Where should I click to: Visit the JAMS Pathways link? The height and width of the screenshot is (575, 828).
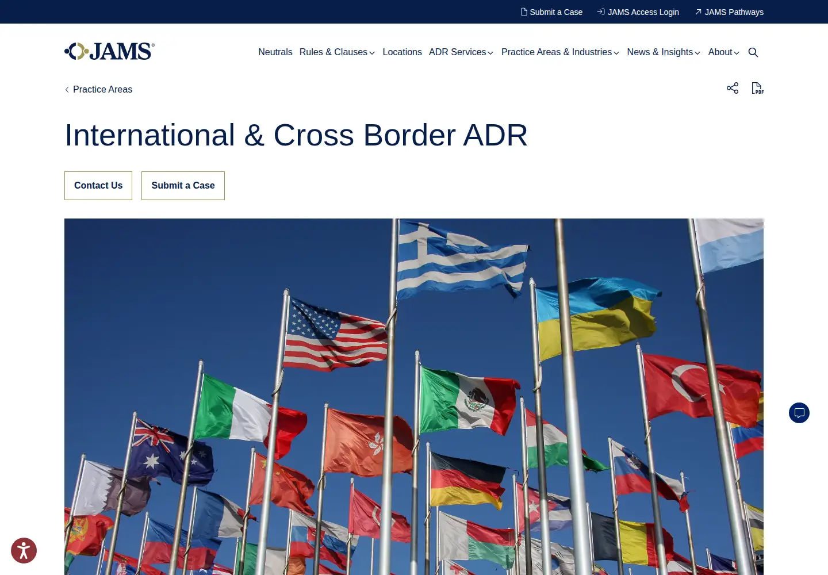pyautogui.click(x=729, y=12)
